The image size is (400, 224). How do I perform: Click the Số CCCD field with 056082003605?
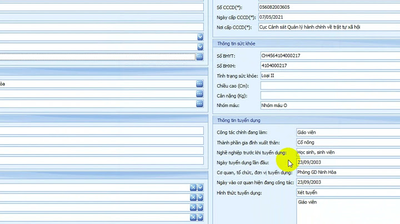point(329,7)
